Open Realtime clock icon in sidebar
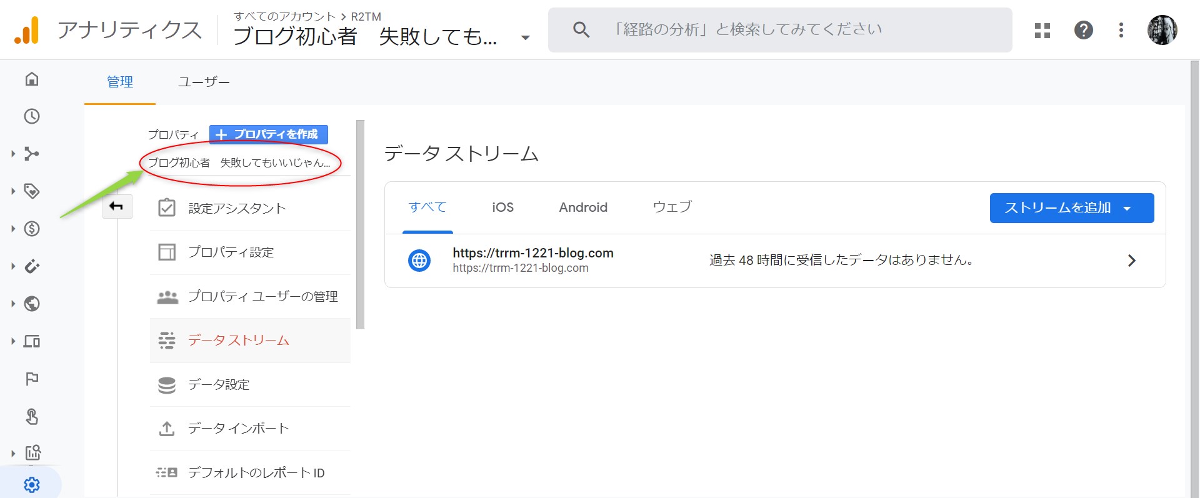The image size is (1200, 498). tap(32, 116)
